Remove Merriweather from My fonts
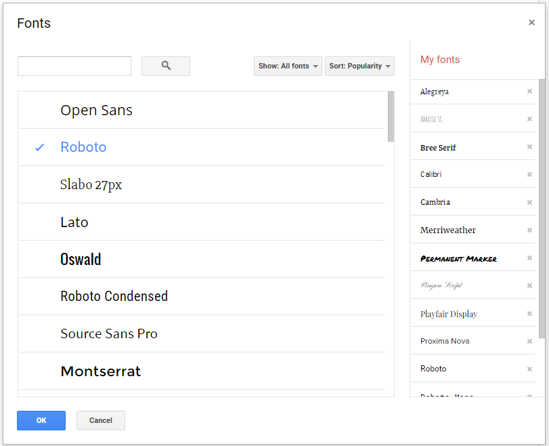This screenshot has width=549, height=446. pos(529,229)
